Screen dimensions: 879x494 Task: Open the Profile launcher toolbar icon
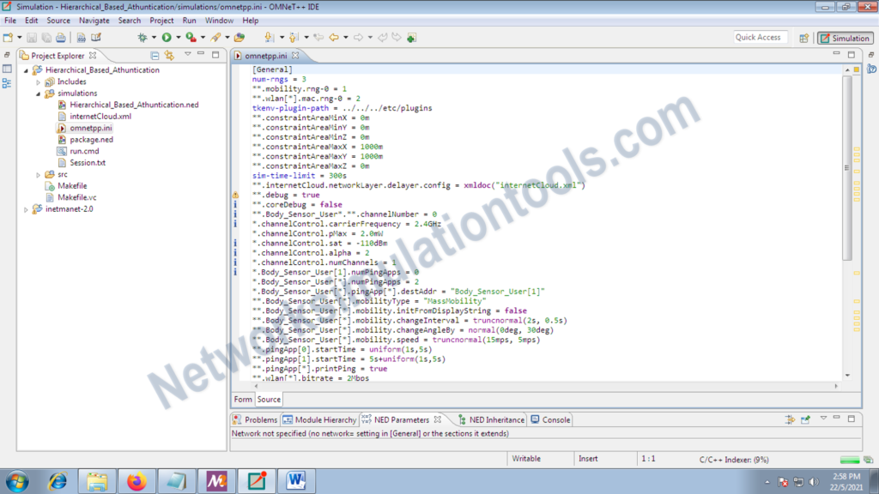click(x=191, y=38)
